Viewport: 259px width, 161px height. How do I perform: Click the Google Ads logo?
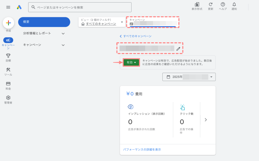(x=19, y=7)
